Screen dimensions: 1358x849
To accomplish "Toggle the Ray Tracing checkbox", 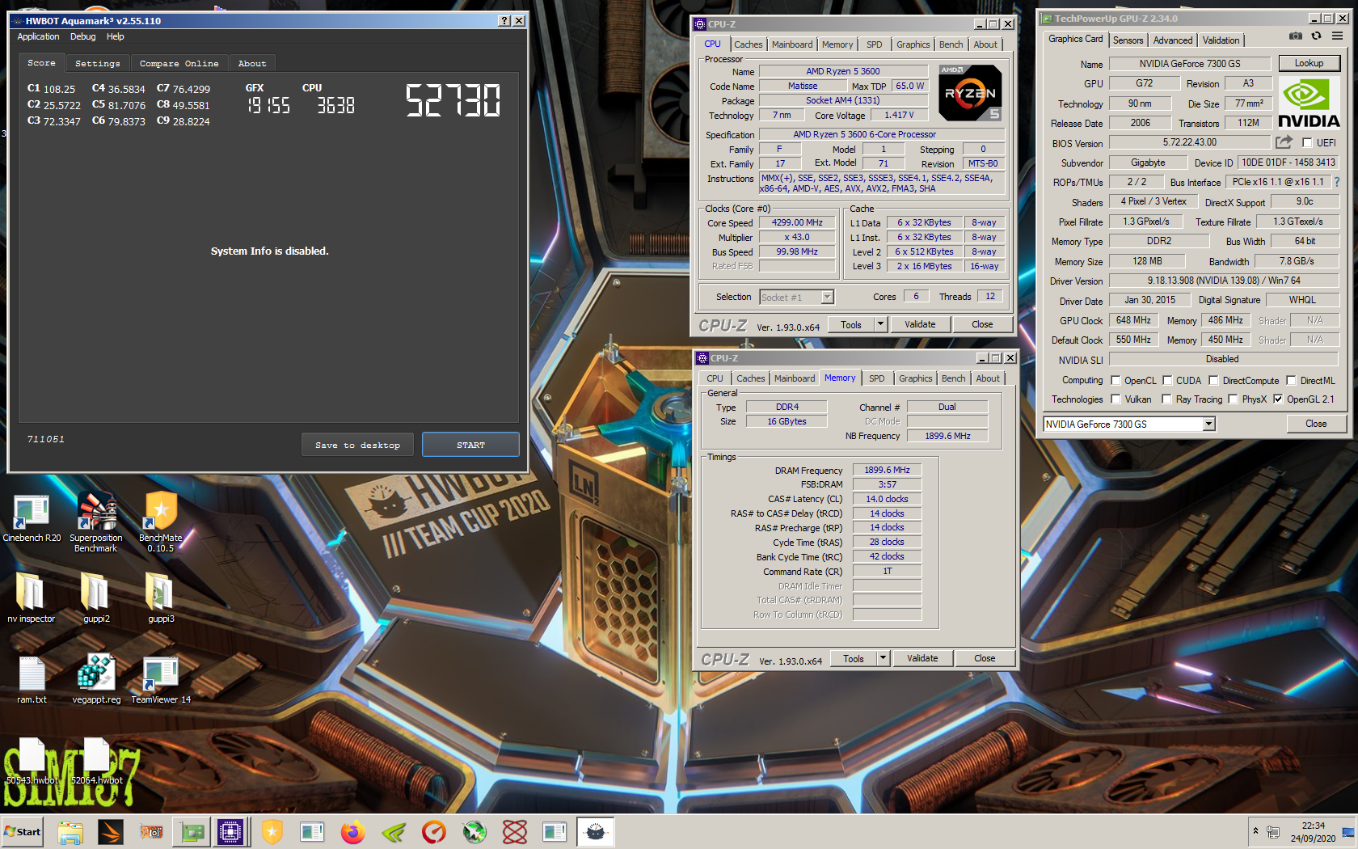I will (1166, 399).
